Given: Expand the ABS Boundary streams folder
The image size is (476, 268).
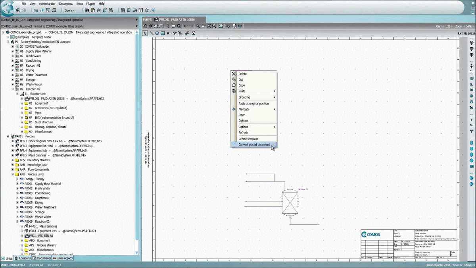Looking at the screenshot, I should click(13, 160).
